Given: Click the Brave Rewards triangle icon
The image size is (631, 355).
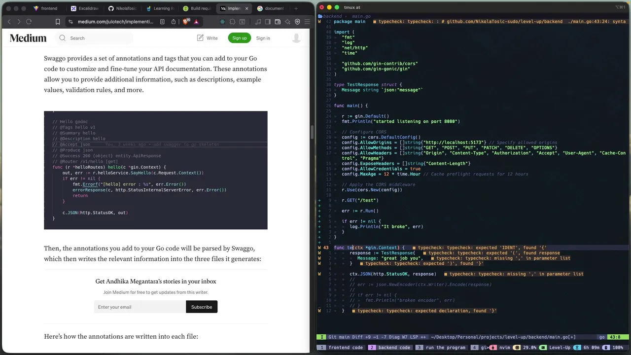Looking at the screenshot, I should (x=196, y=22).
